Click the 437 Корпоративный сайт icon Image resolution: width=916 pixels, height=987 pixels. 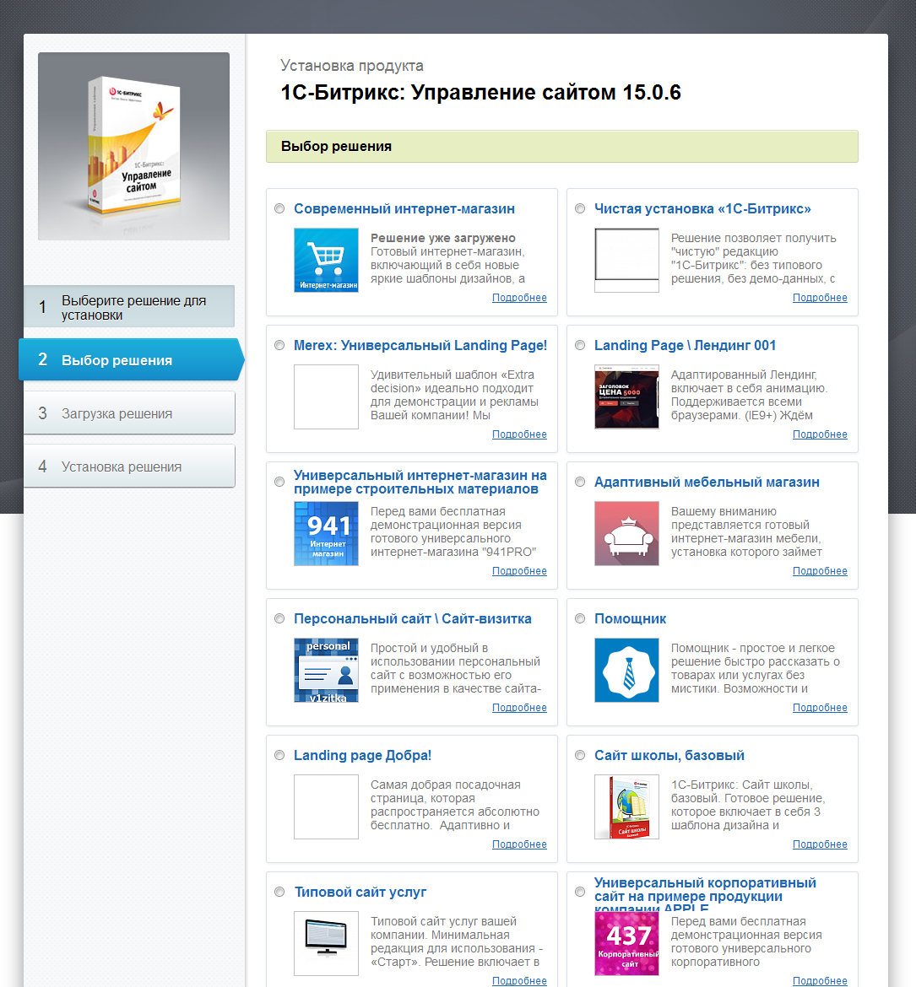click(x=626, y=943)
